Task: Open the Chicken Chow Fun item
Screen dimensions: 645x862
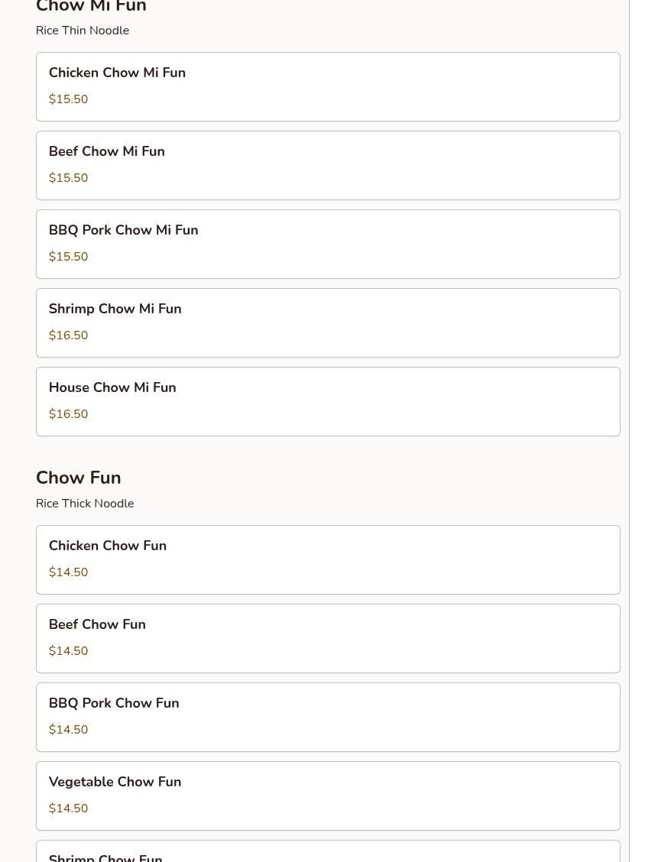Action: [328, 559]
